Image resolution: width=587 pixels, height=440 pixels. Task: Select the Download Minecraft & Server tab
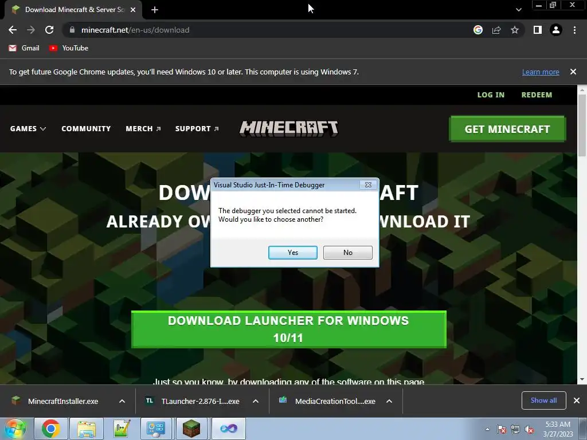point(74,10)
